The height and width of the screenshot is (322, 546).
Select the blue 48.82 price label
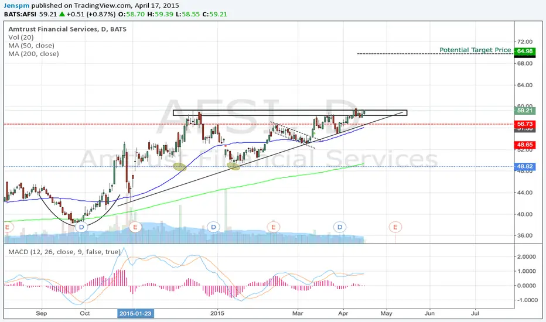(525, 166)
